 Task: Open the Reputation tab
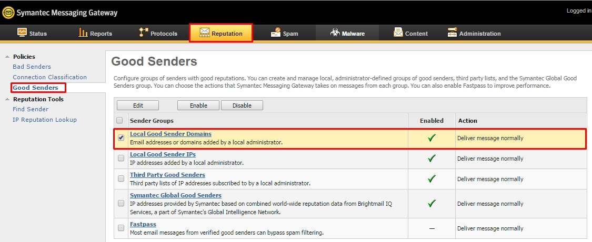click(x=221, y=33)
